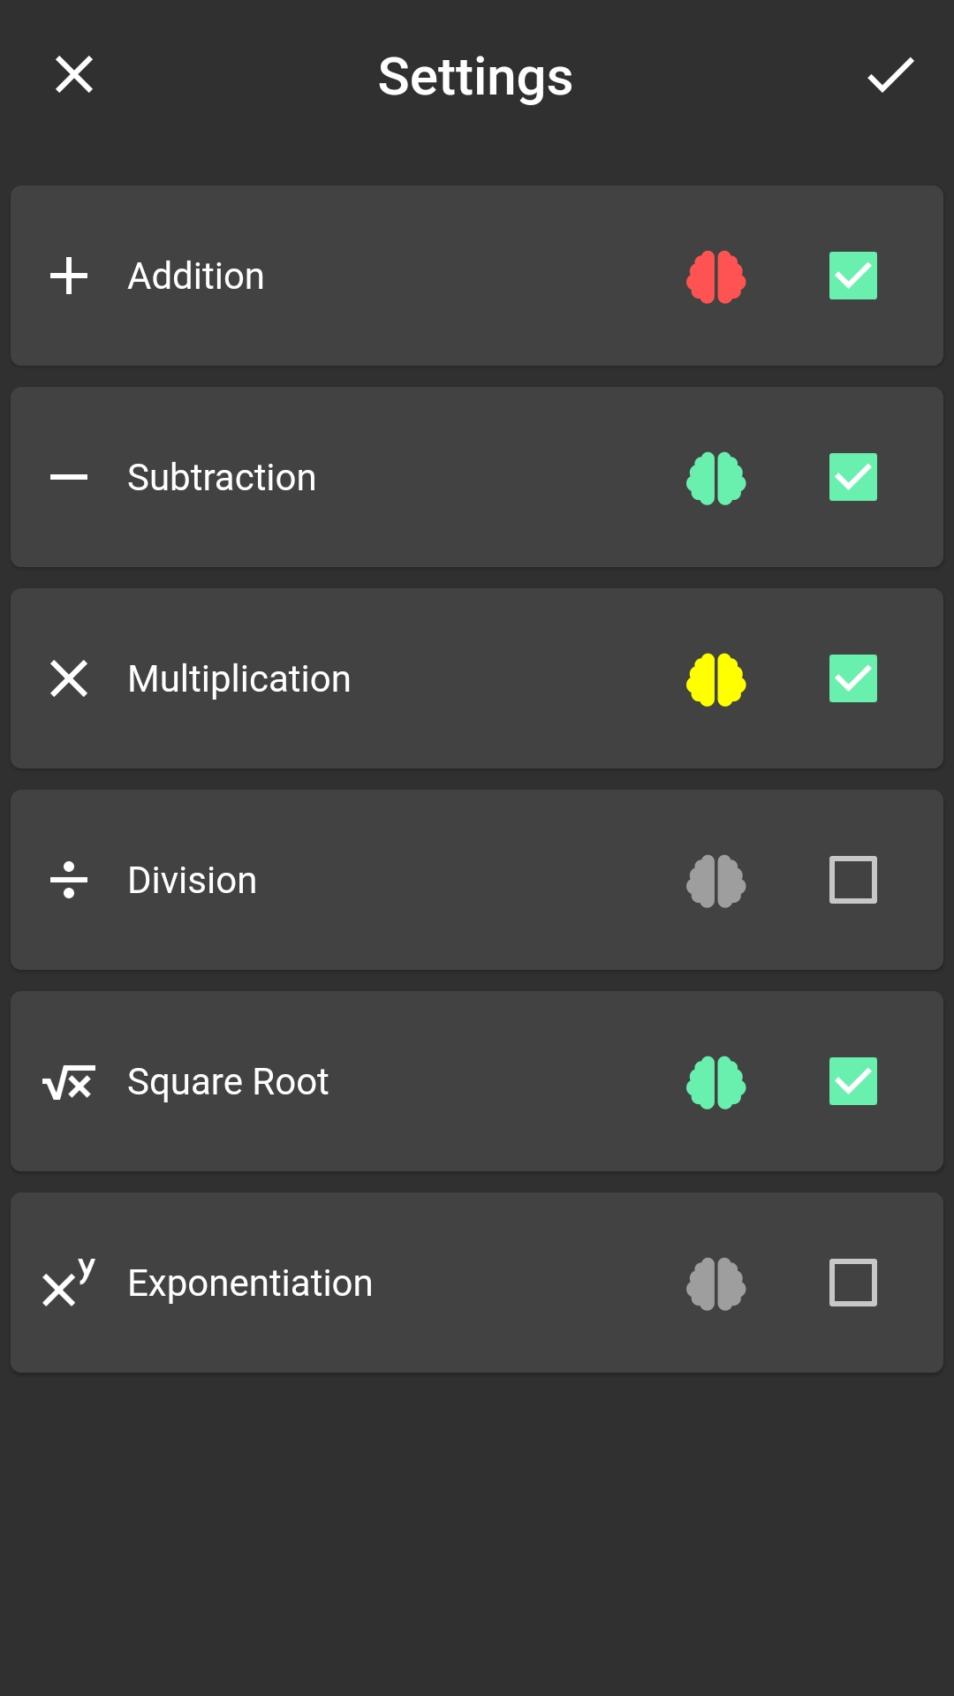Image resolution: width=954 pixels, height=1696 pixels.
Task: Untick the Multiplication checkbox
Action: (x=853, y=678)
